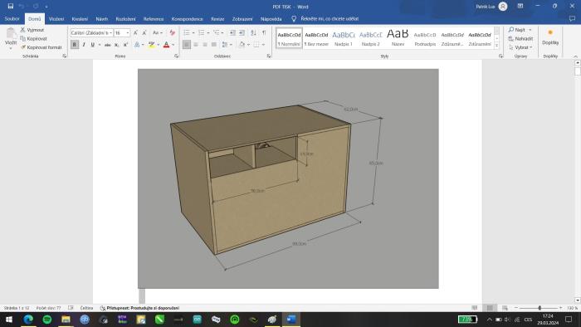Open Spotify from the taskbar
581x327 pixels.
[x=47, y=320]
